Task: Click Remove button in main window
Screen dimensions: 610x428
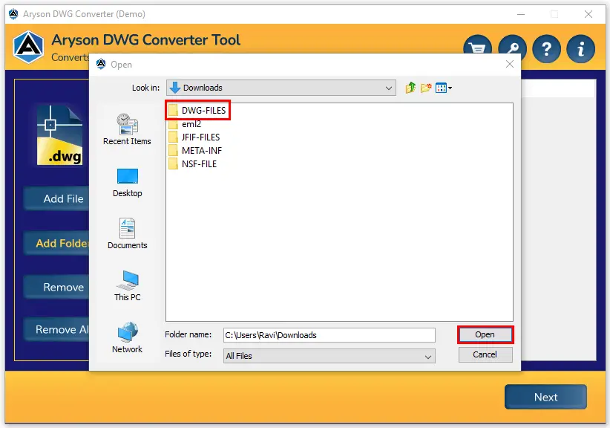Action: [x=57, y=287]
